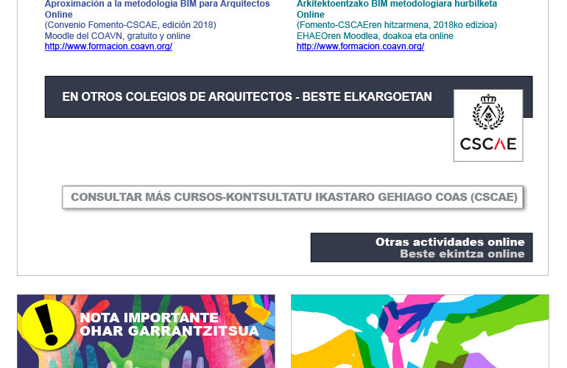Open the Basque formacion.coavn.org link
This screenshot has height=368, width=567.
pyautogui.click(x=360, y=46)
